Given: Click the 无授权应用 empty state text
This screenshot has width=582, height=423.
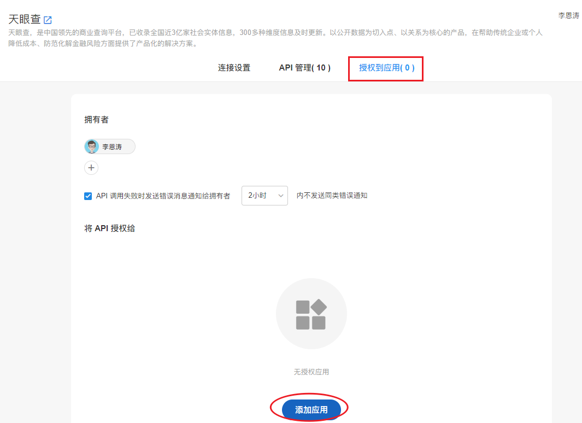Looking at the screenshot, I should [x=311, y=372].
